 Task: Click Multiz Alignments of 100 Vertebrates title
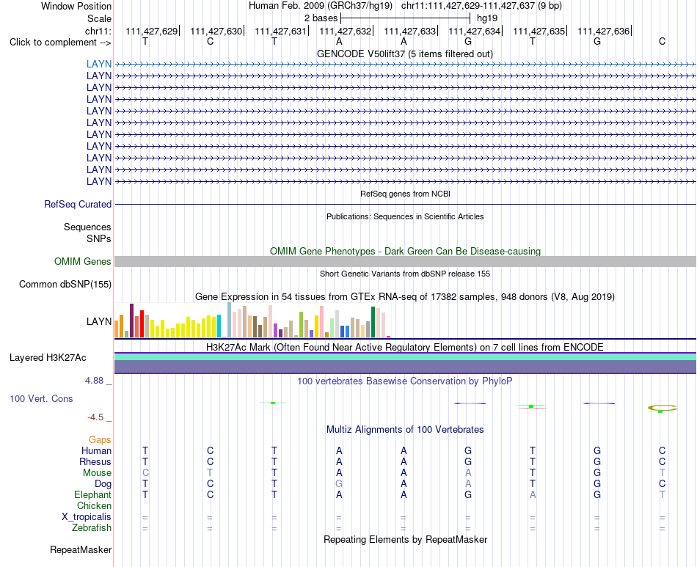405,429
